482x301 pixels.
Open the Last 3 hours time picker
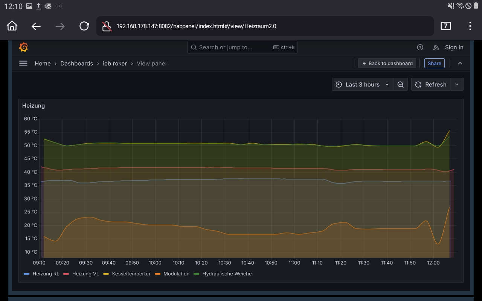click(363, 85)
